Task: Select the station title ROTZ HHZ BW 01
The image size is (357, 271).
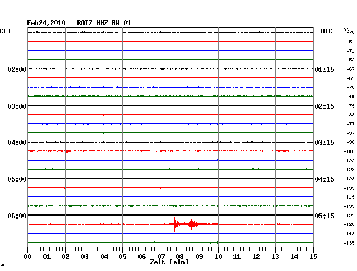Action: point(104,23)
